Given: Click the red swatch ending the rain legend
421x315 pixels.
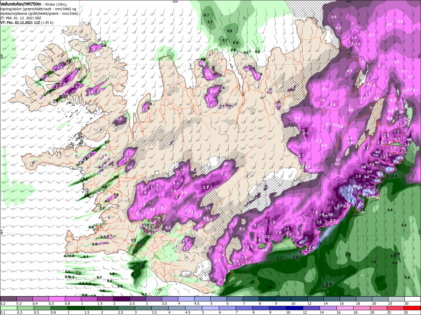Looking at the screenshot, I should [x=412, y=308].
